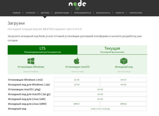The width and height of the screenshot is (159, 116).
Task: Download 32-bit Windows .msi installer
Action: coord(77,80)
